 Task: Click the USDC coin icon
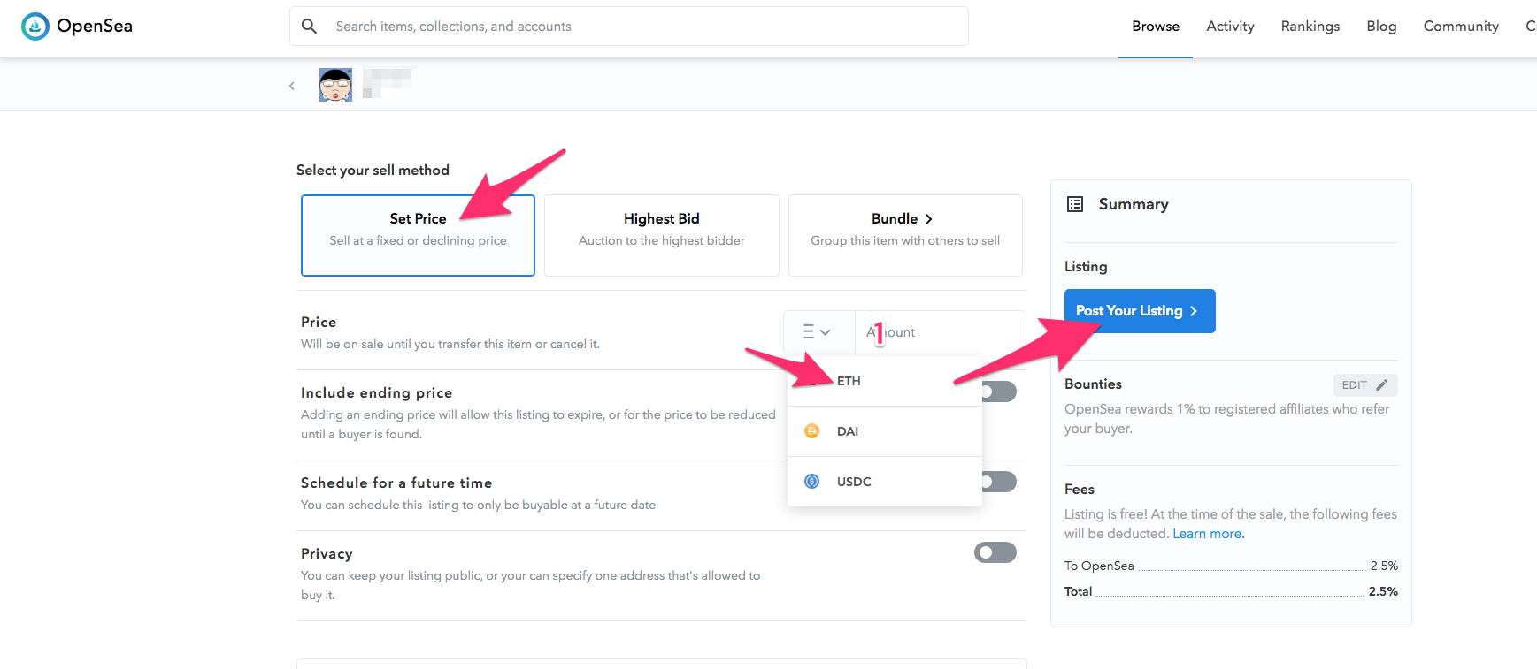tap(811, 482)
